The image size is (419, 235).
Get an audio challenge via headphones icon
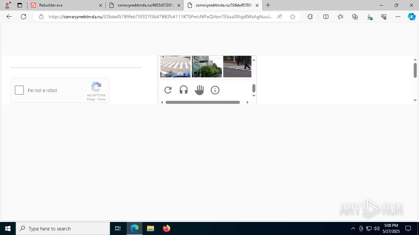[x=184, y=90]
